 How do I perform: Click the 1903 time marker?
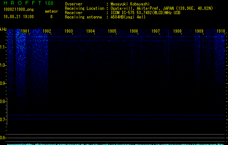click(x=69, y=31)
